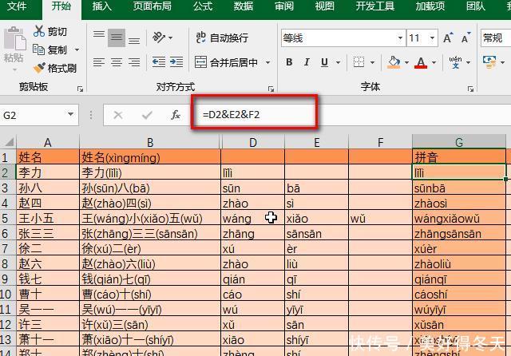Select the Format Painter (格式刷) tool
The width and height of the screenshot is (511, 356).
click(x=55, y=68)
